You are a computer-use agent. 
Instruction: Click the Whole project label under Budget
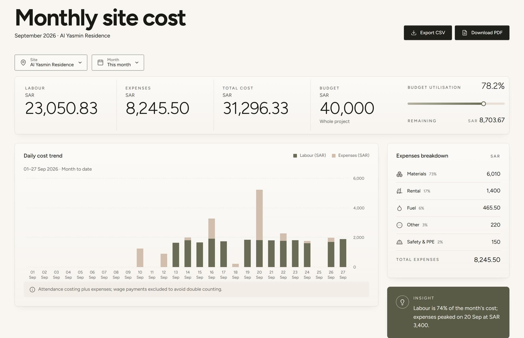[x=335, y=121]
